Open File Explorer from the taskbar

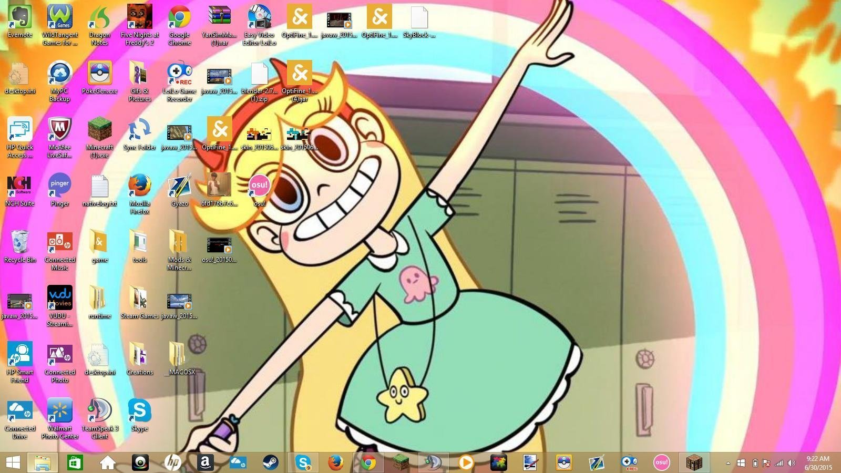tap(43, 462)
